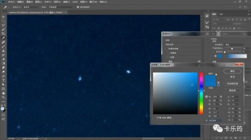Select the Magic Wand tool
The height and width of the screenshot is (140, 251).
click(x=3, y=29)
